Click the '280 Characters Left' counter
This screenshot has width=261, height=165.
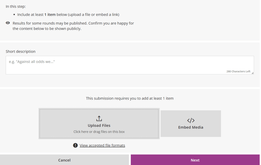point(238,72)
